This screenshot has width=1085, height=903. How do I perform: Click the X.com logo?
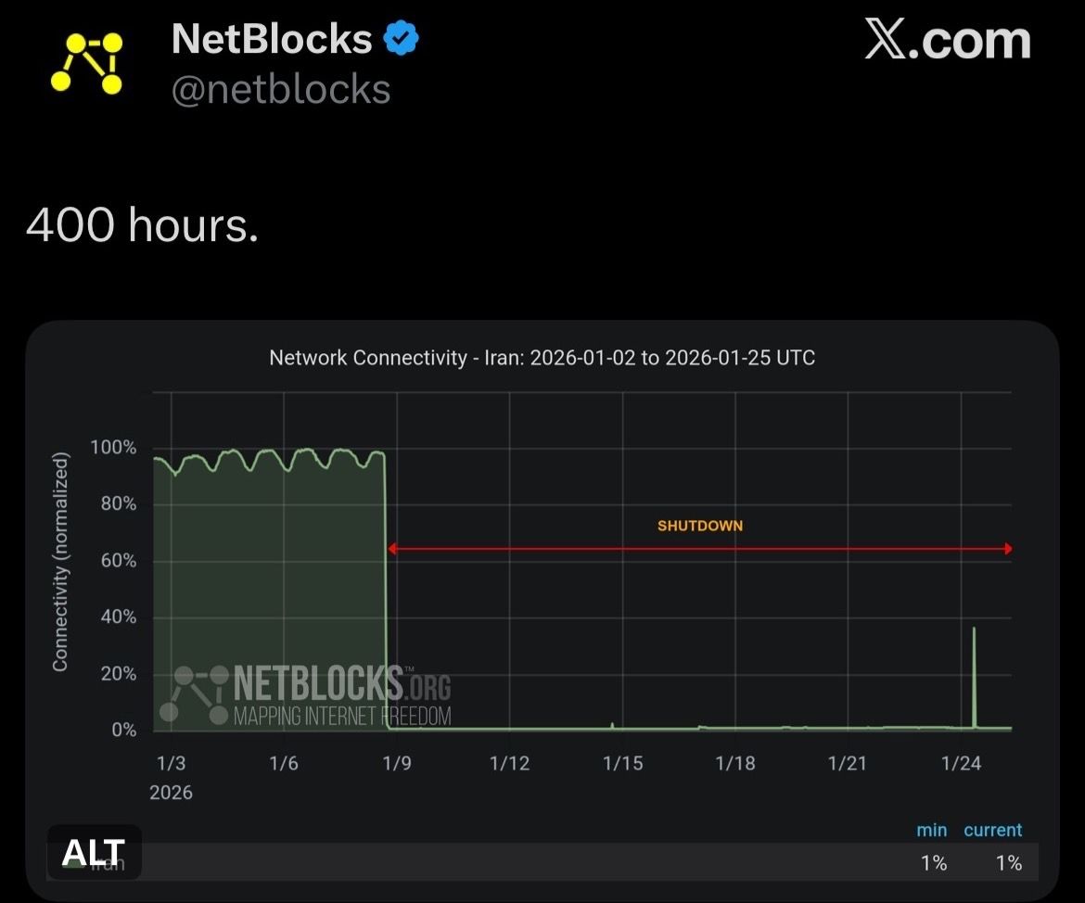(947, 41)
